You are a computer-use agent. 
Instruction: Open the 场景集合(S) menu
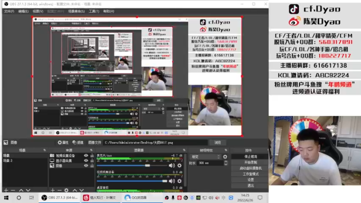(76, 11)
